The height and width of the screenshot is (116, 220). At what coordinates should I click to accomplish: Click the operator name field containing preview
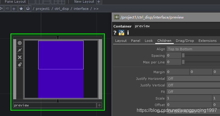(177, 26)
